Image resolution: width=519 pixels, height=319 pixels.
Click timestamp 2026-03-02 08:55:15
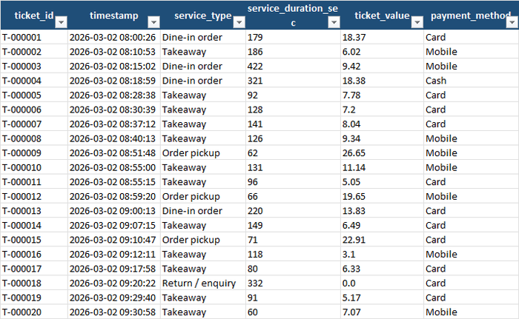[114, 182]
